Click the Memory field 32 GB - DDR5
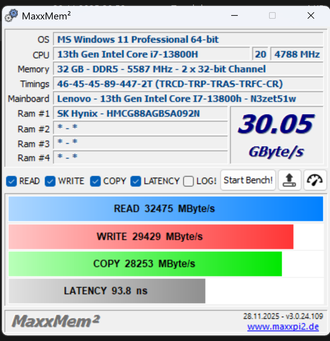Screen dimensions: 330x341 (188, 69)
